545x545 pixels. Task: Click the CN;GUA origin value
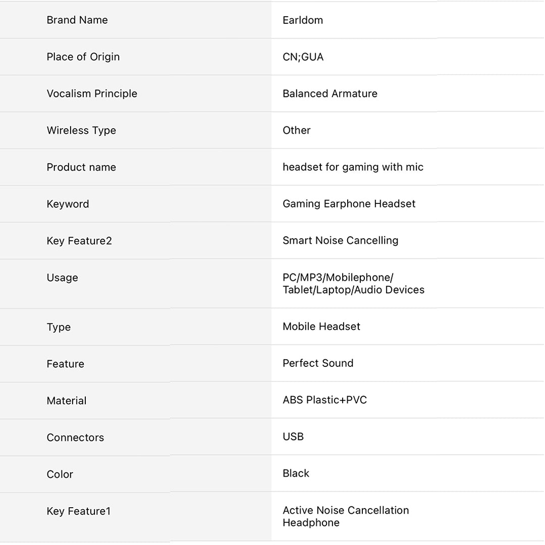tap(303, 57)
